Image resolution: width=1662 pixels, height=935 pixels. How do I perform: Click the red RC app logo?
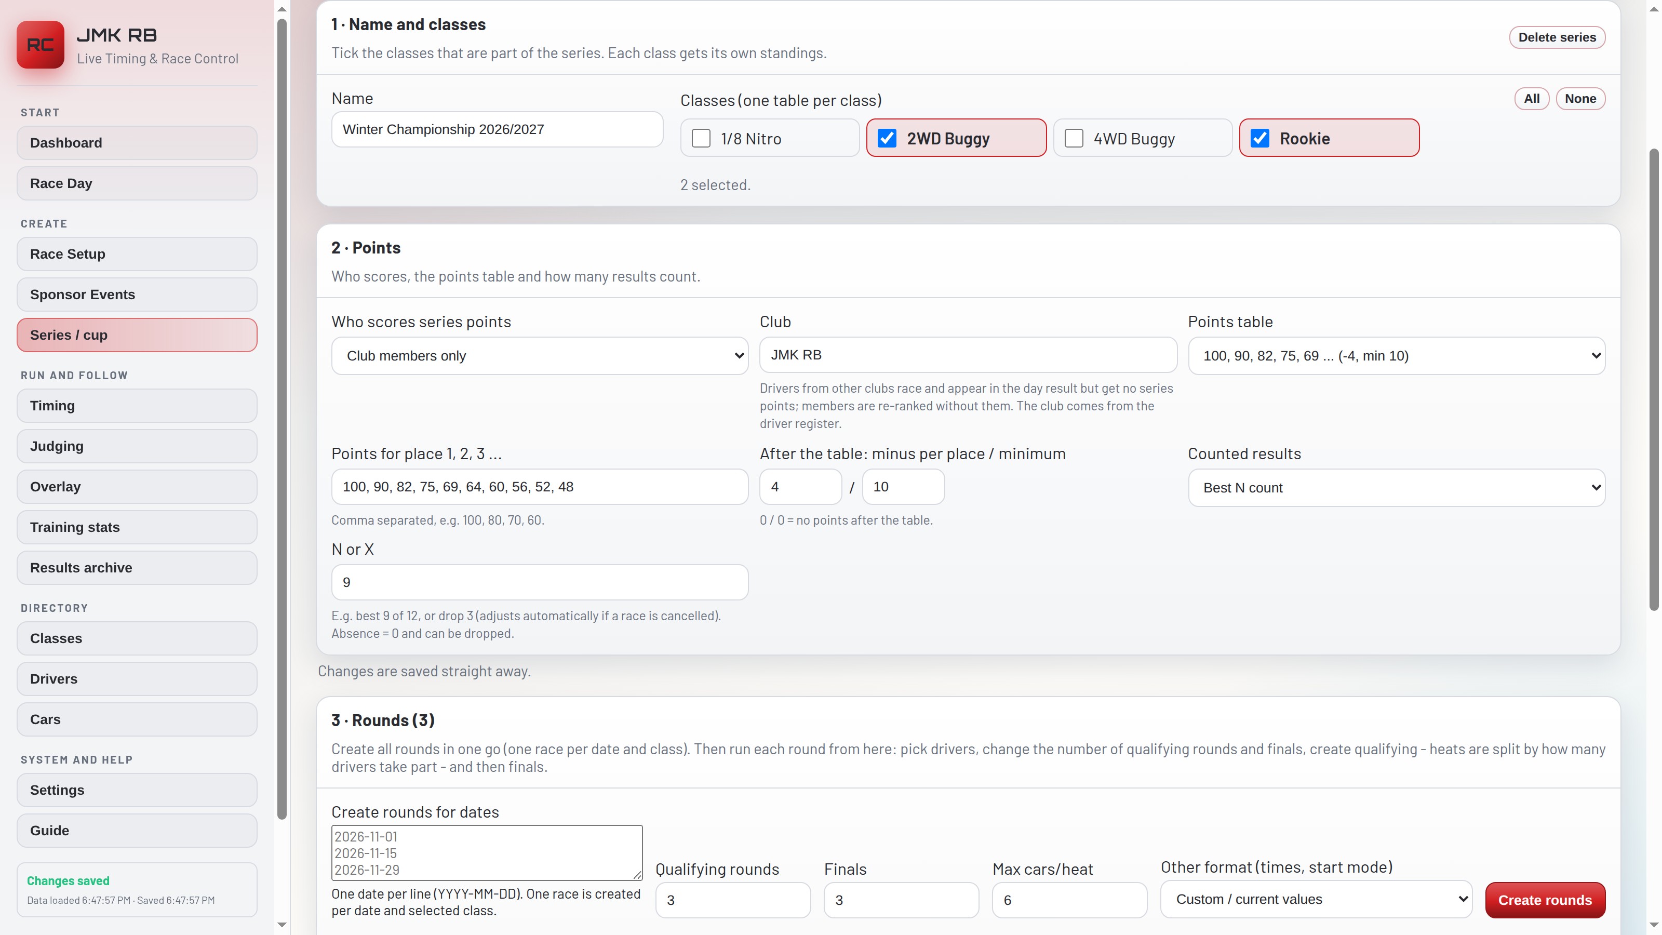point(40,45)
